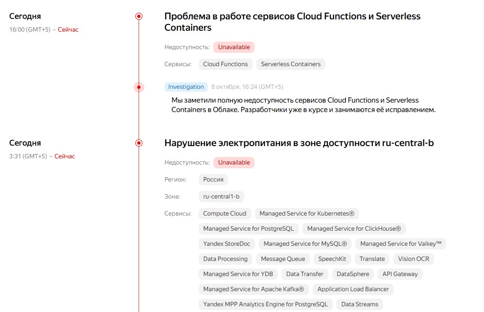Click the 'Сегодня' heading above 3:31
Screen dimensions: 484x312
tap(25, 143)
